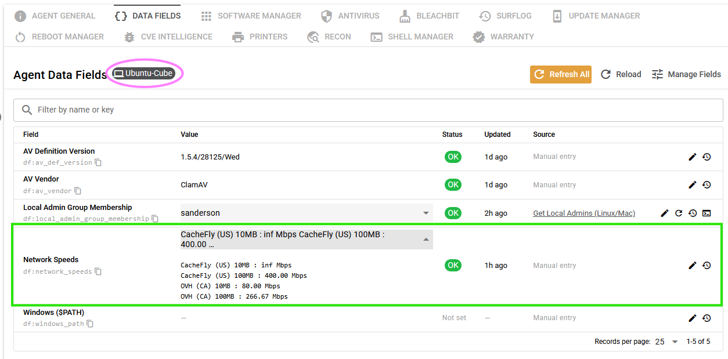Edit the AV Vendor value
The height and width of the screenshot is (359, 728).
pyautogui.click(x=693, y=185)
